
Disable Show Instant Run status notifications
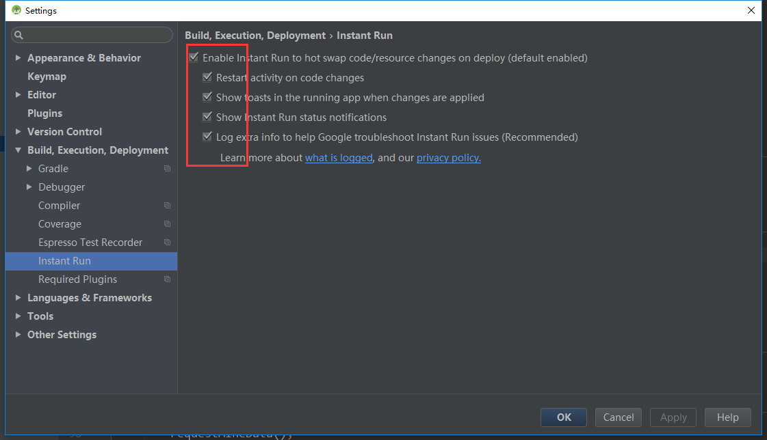pyautogui.click(x=207, y=117)
